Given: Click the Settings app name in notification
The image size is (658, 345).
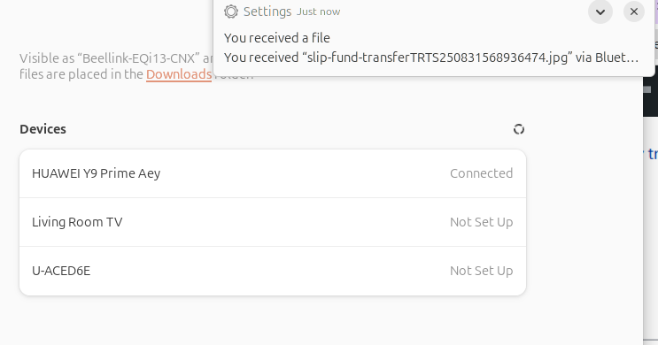Looking at the screenshot, I should point(267,11).
